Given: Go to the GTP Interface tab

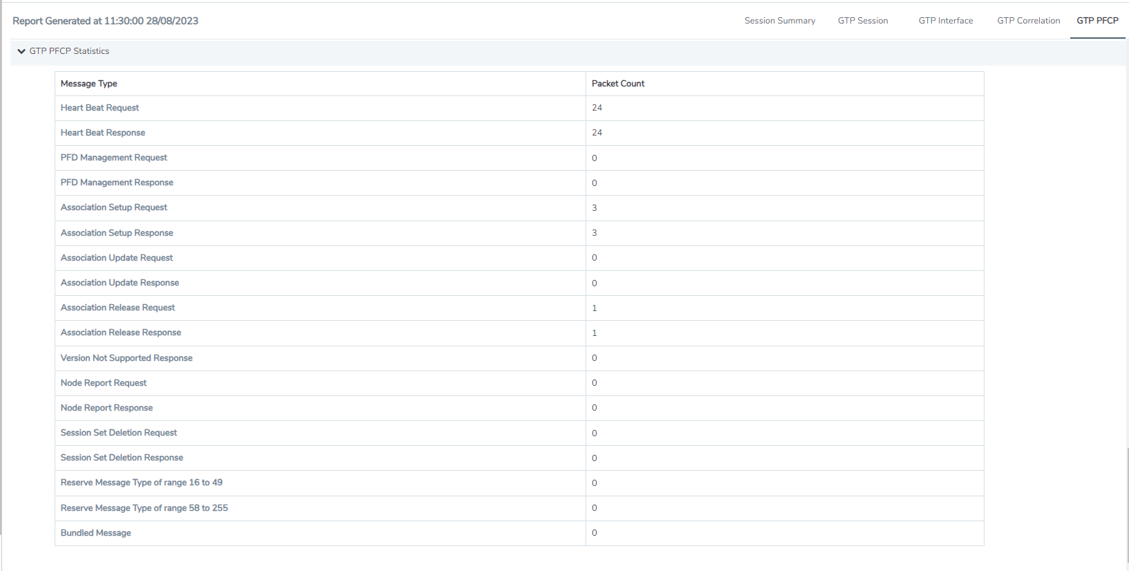Looking at the screenshot, I should tap(945, 21).
